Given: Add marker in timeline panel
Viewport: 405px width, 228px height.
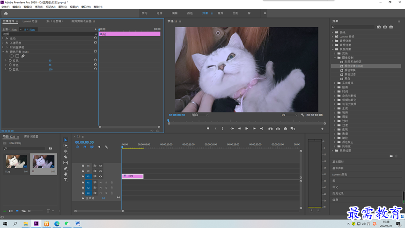Looking at the screenshot, I should pyautogui.click(x=99, y=147).
